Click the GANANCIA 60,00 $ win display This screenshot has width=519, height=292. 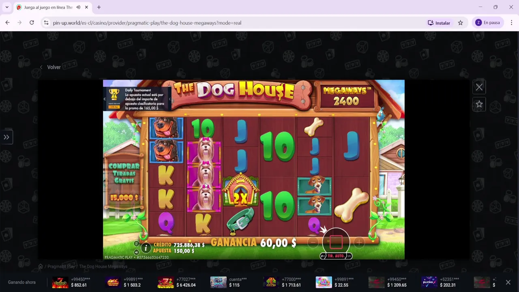coord(254,243)
